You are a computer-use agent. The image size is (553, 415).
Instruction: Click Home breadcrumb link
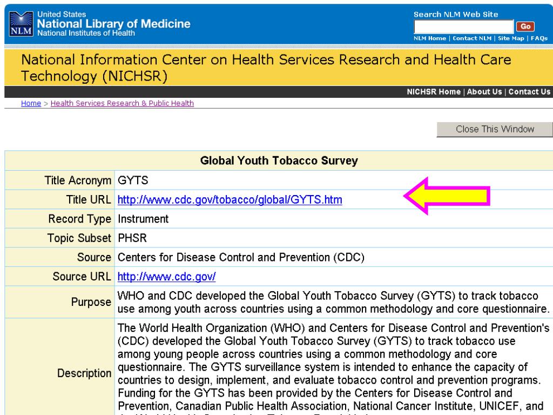click(31, 103)
